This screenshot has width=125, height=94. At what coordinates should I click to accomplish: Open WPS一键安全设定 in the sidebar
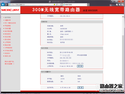pos(10,23)
